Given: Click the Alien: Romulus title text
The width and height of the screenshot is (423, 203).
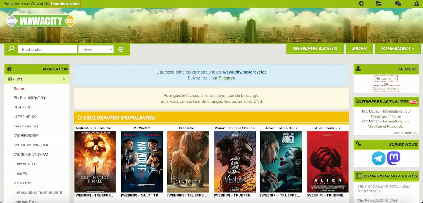Looking at the screenshot, I should pyautogui.click(x=327, y=128).
